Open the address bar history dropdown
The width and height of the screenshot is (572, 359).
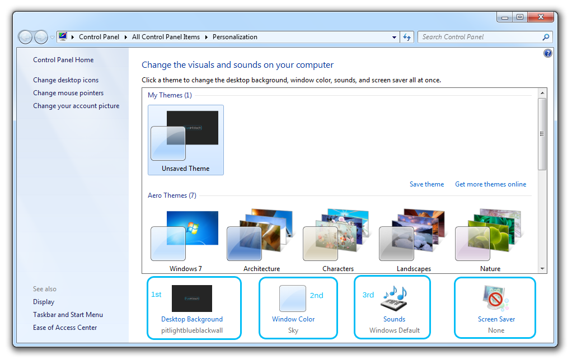pos(394,36)
